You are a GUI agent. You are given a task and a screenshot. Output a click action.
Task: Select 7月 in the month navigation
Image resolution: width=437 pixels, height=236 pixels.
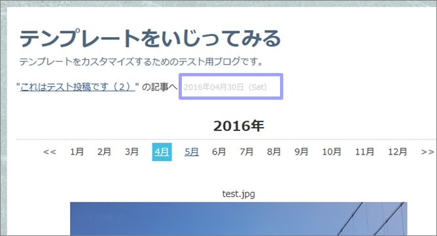click(247, 152)
